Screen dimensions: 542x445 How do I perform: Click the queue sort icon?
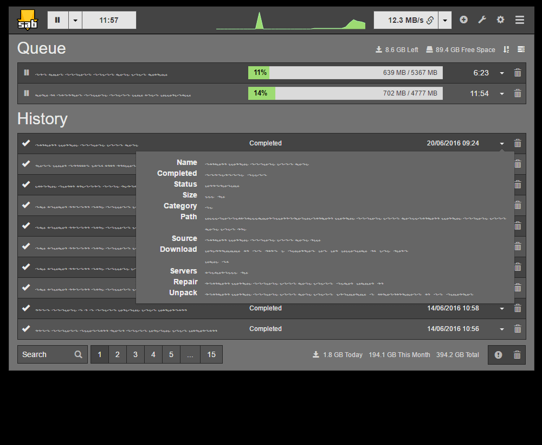click(506, 49)
